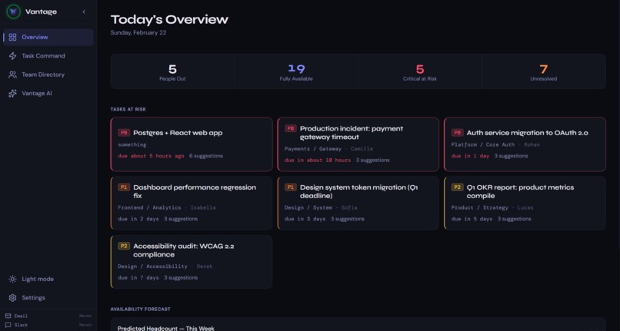Select the Task Command lightning icon
620x331 pixels.
point(12,56)
